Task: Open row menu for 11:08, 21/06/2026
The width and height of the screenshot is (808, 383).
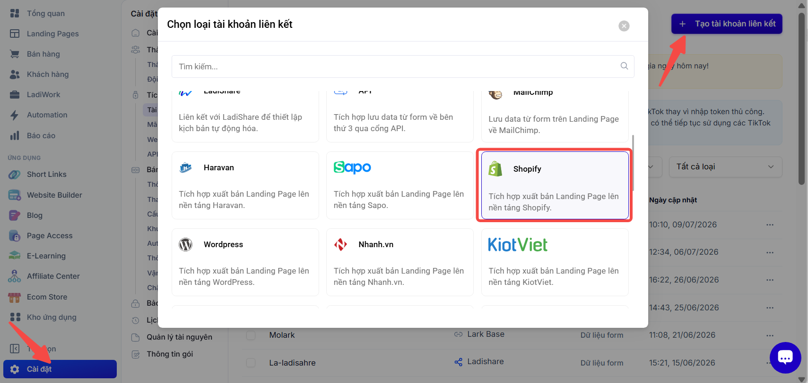Action: (770, 335)
